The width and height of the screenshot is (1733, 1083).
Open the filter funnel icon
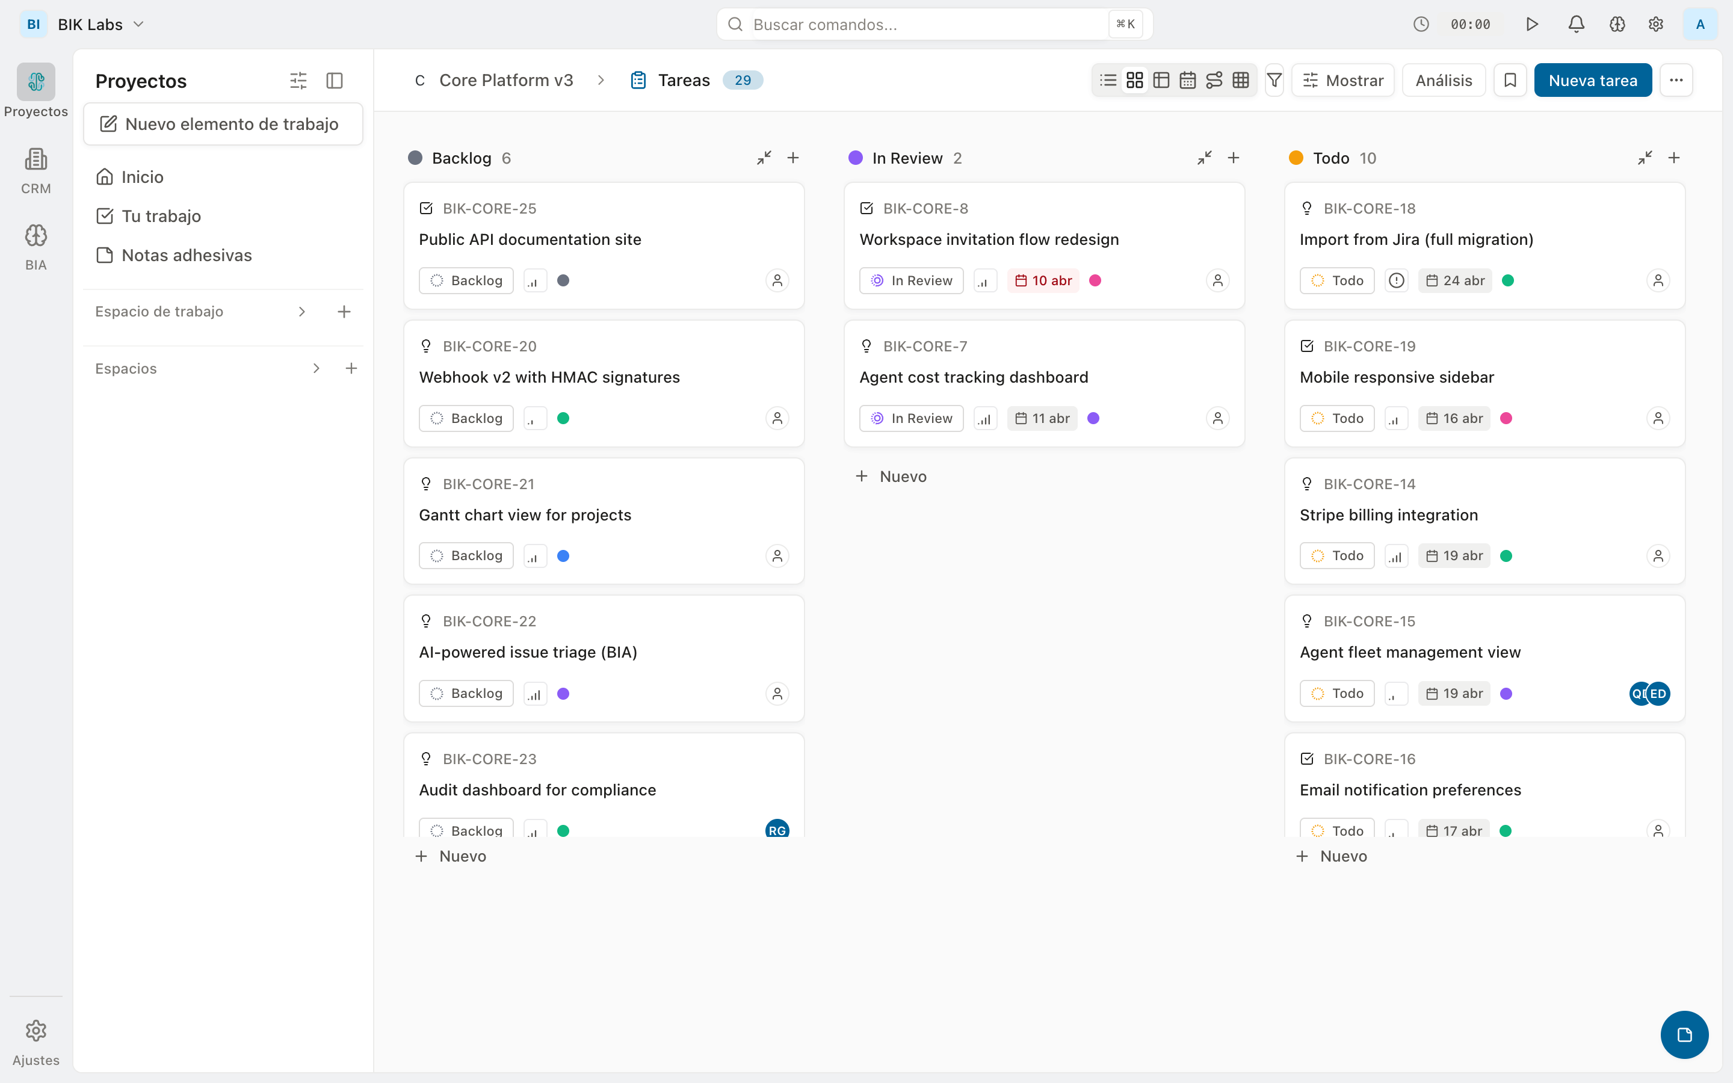(1274, 80)
